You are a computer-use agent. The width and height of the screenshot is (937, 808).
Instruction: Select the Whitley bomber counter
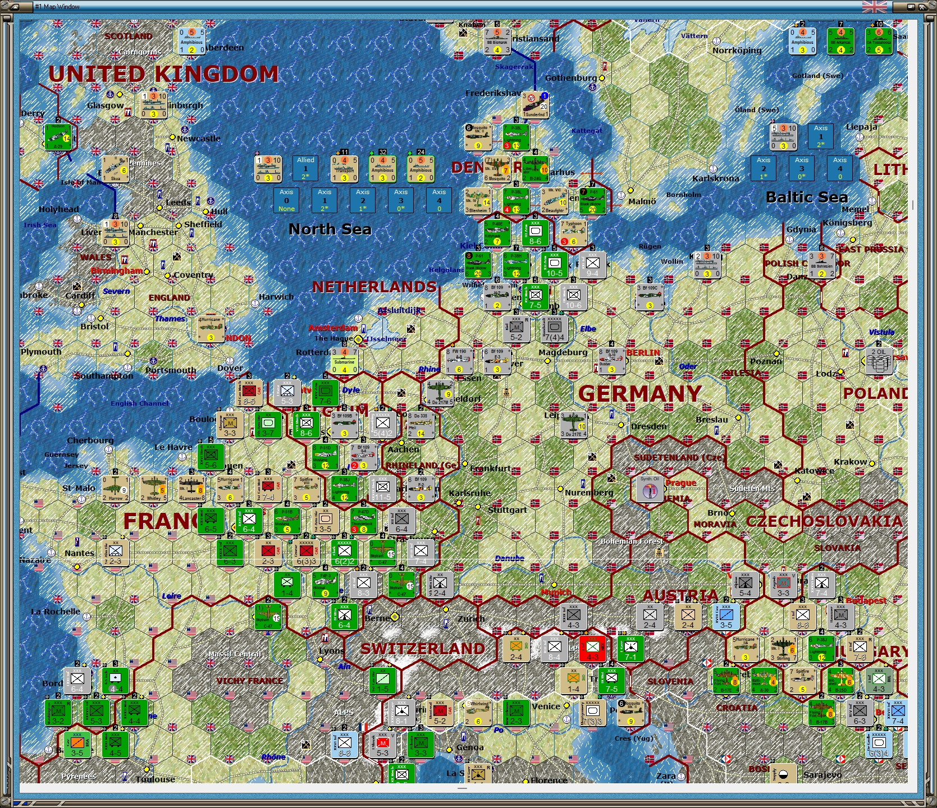(153, 489)
